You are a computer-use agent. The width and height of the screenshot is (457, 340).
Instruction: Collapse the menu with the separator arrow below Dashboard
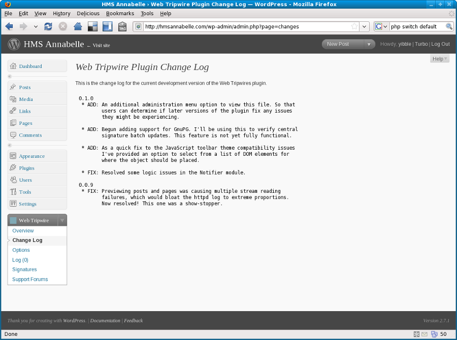click(x=10, y=77)
